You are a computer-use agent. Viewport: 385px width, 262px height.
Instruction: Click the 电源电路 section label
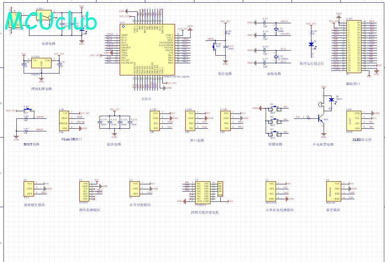tap(48, 43)
